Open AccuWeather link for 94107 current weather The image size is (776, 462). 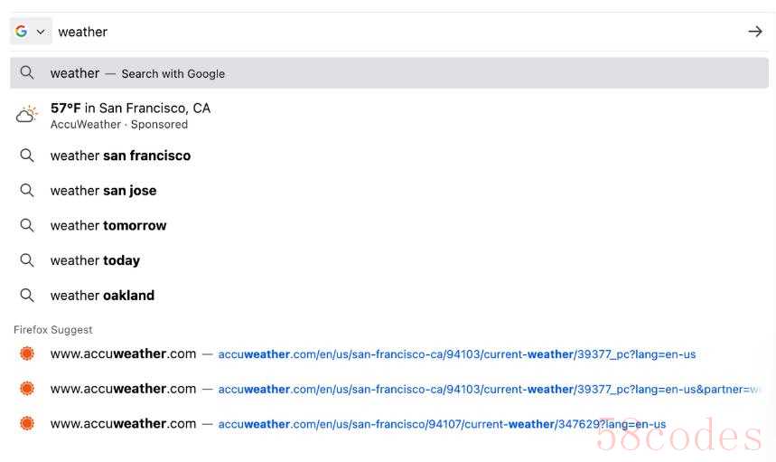(441, 424)
